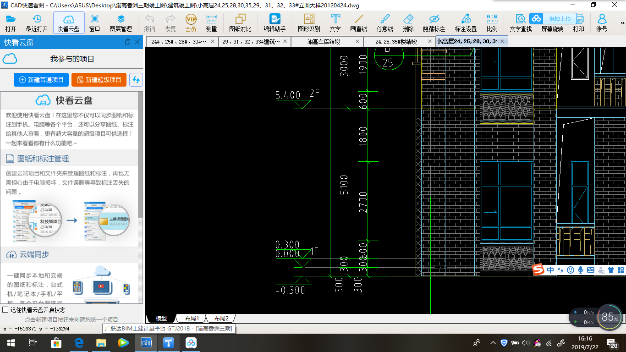Open the Sogou skin shirt icon
The image size is (626, 352).
pyautogui.click(x=611, y=270)
